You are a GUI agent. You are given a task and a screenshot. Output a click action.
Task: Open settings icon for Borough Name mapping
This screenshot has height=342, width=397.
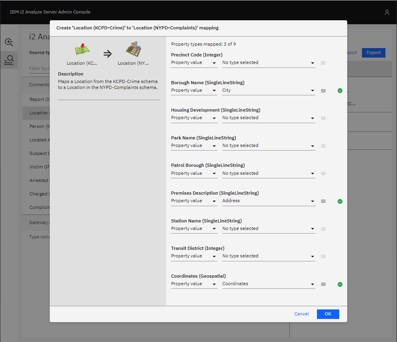click(323, 91)
